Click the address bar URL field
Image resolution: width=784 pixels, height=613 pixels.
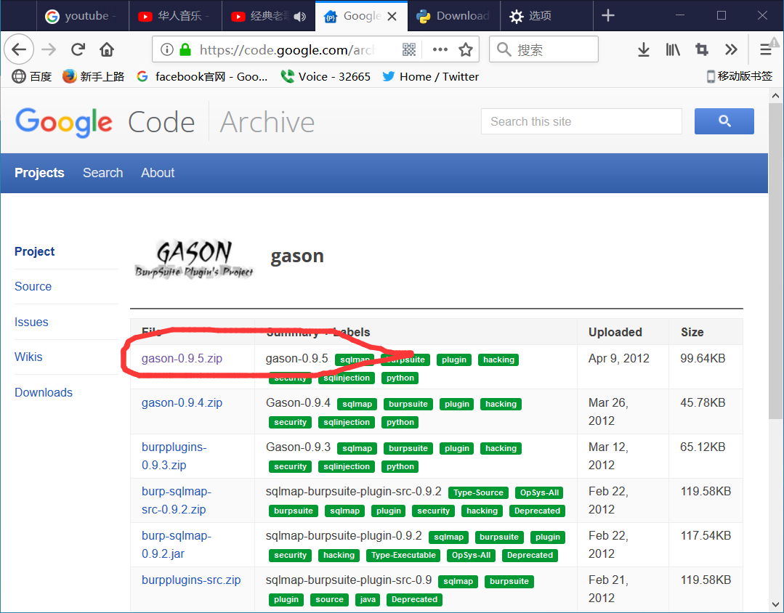(288, 49)
